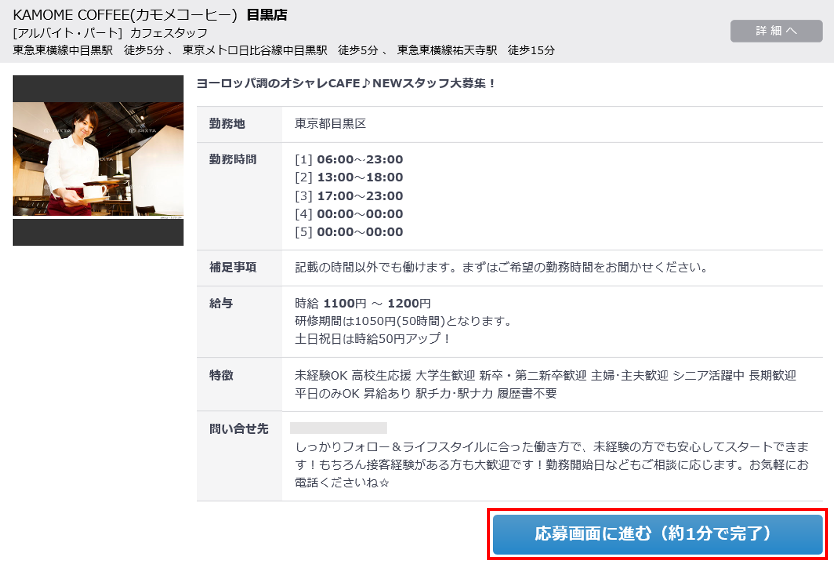The height and width of the screenshot is (565, 834).
Task: Click the 補足事項 note text
Action: 501,267
